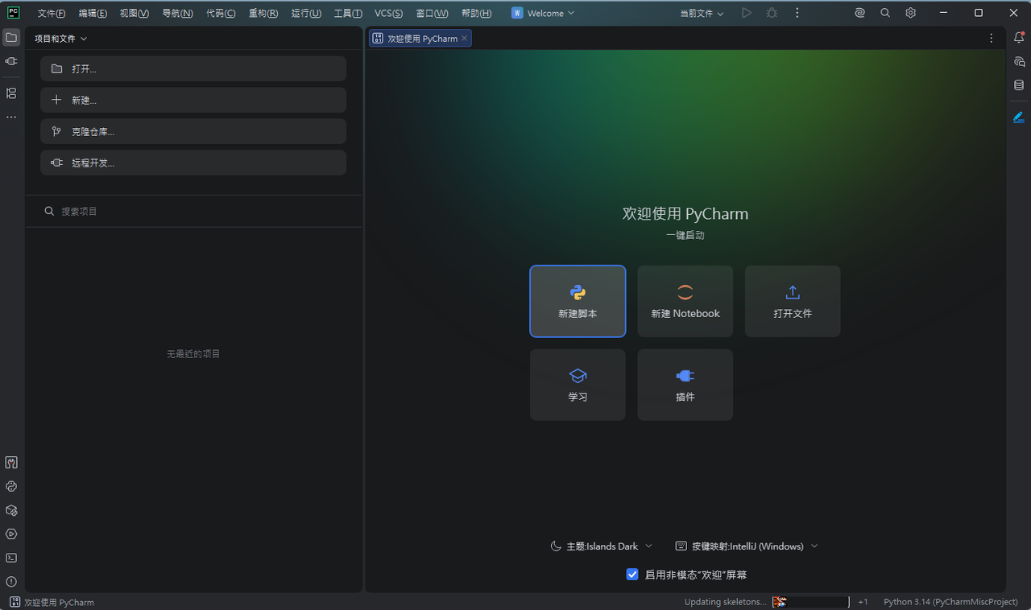Open IDE settings gear icon
The height and width of the screenshot is (610, 1031).
click(910, 13)
